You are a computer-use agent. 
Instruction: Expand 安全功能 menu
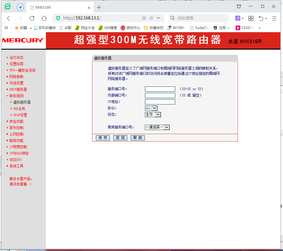click(16, 122)
